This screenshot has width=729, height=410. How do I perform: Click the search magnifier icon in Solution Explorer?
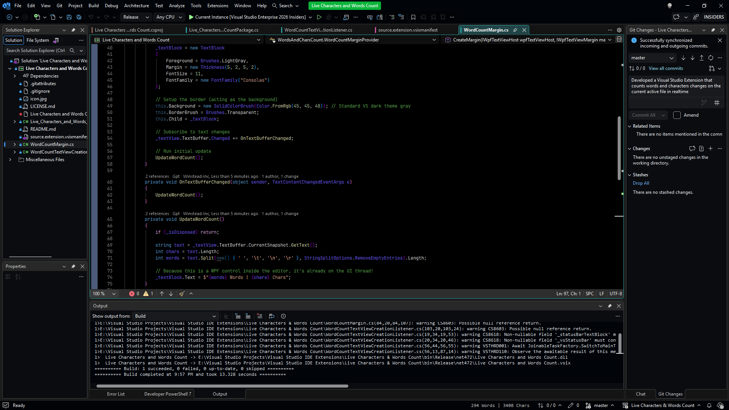click(x=72, y=51)
